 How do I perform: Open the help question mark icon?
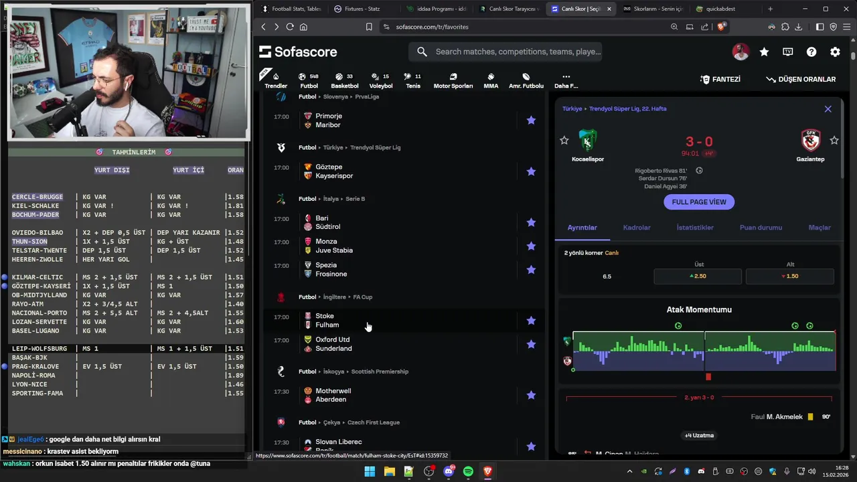(811, 52)
